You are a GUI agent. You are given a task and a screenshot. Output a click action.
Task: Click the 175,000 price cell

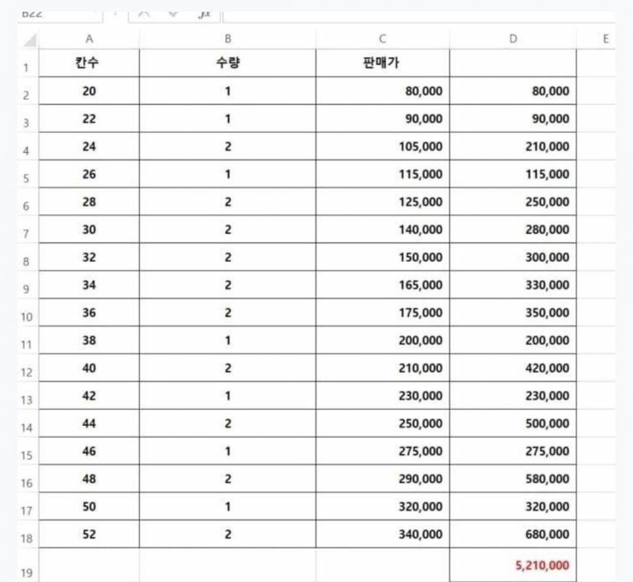tap(382, 312)
